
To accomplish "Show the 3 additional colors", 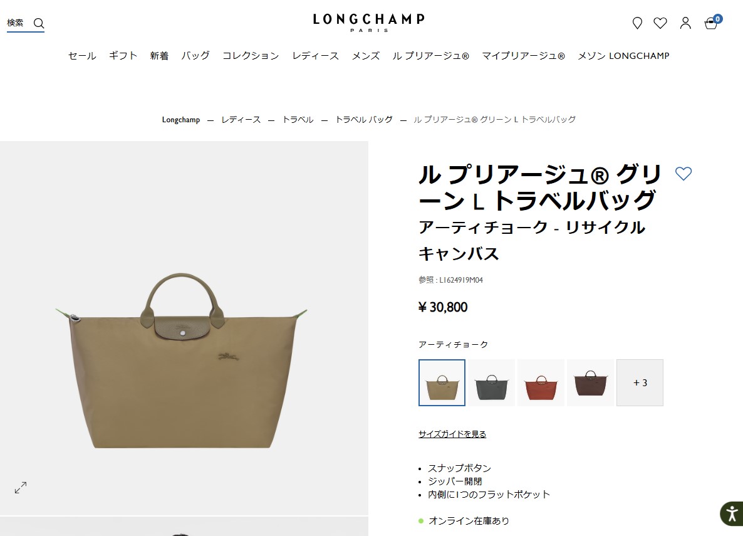I will [640, 383].
